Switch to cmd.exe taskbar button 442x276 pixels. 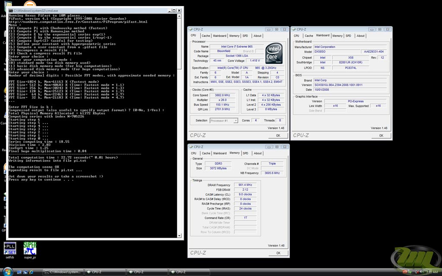pos(63,272)
